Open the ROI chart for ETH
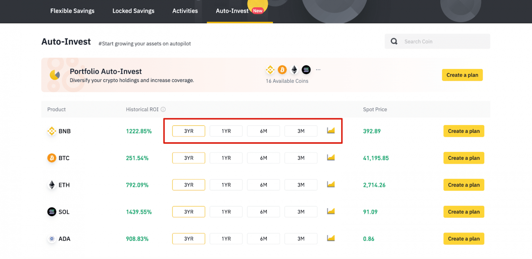This screenshot has height=259, width=532. click(330, 185)
